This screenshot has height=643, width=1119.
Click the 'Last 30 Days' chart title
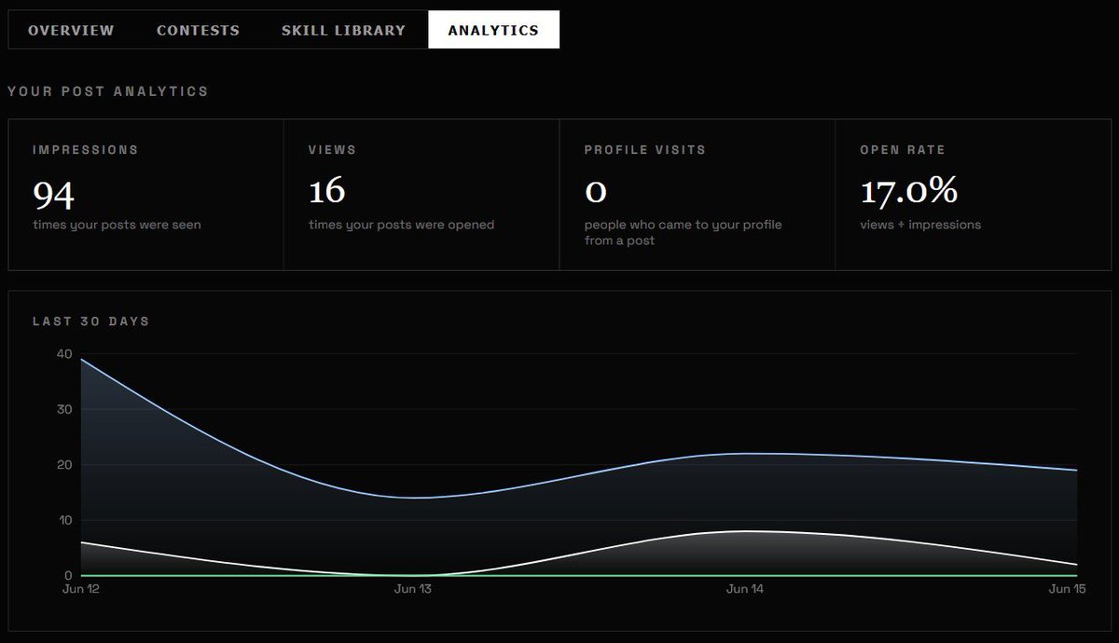[90, 321]
